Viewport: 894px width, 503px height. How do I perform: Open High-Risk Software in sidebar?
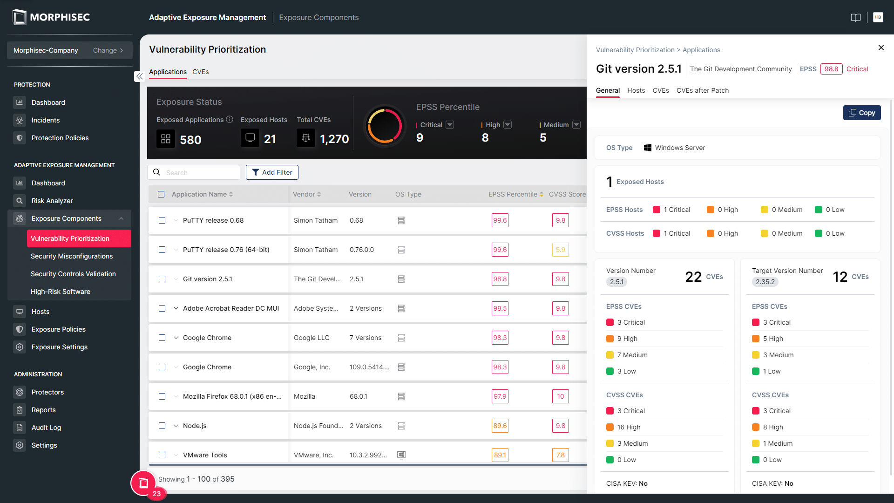click(61, 292)
